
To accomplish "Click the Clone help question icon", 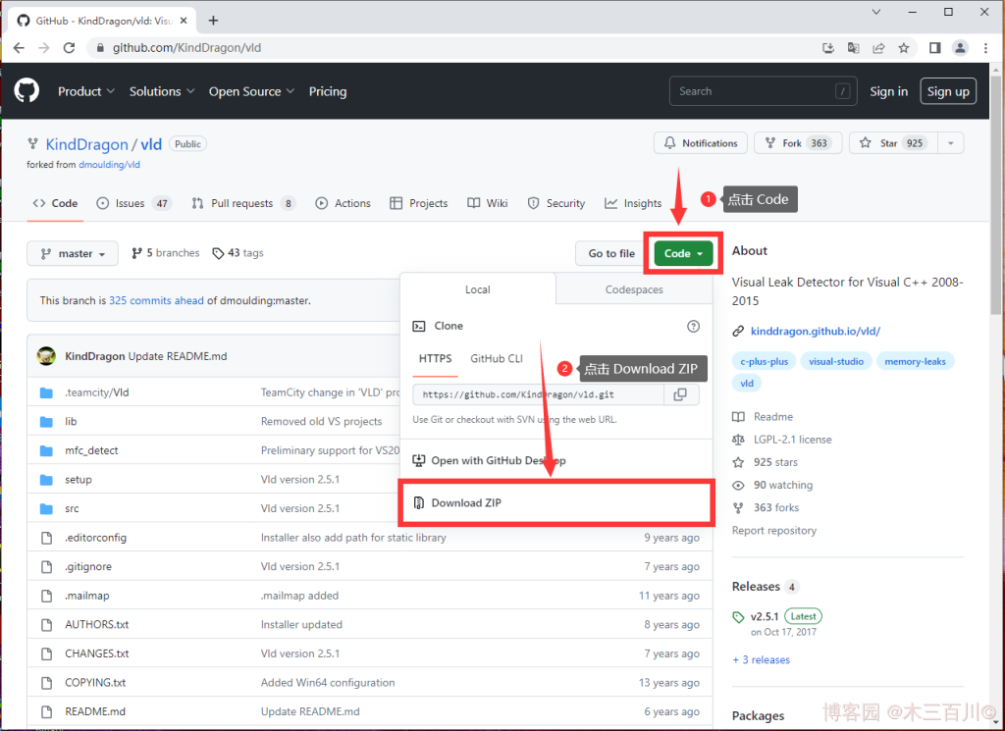I will click(693, 326).
